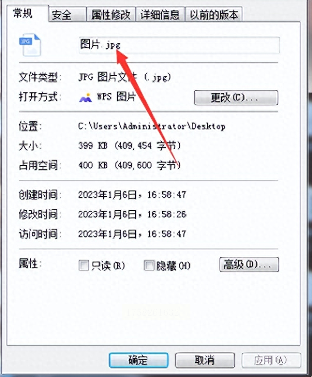Open the 属性修改 tab
The image size is (312, 377).
coord(111,15)
